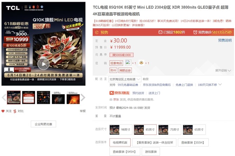Image resolution: width=235 pixels, height=156 pixels.
Task: Open the 预售说明 link
Action: pyautogui.click(x=225, y=40)
